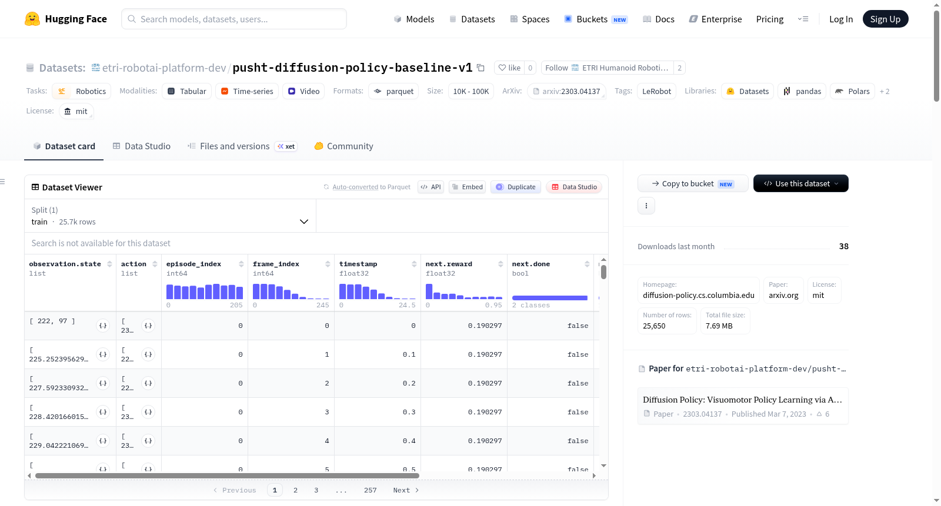Open the extra navigation menu icon

click(x=803, y=19)
